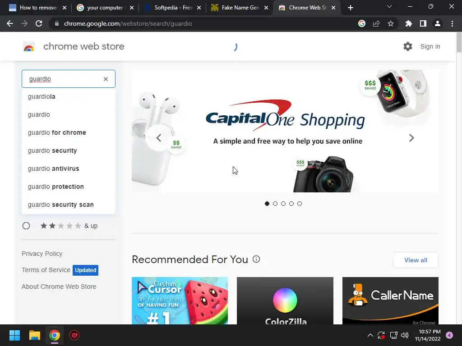The width and height of the screenshot is (462, 346).
Task: Open Windows Start menu
Action: (14, 335)
